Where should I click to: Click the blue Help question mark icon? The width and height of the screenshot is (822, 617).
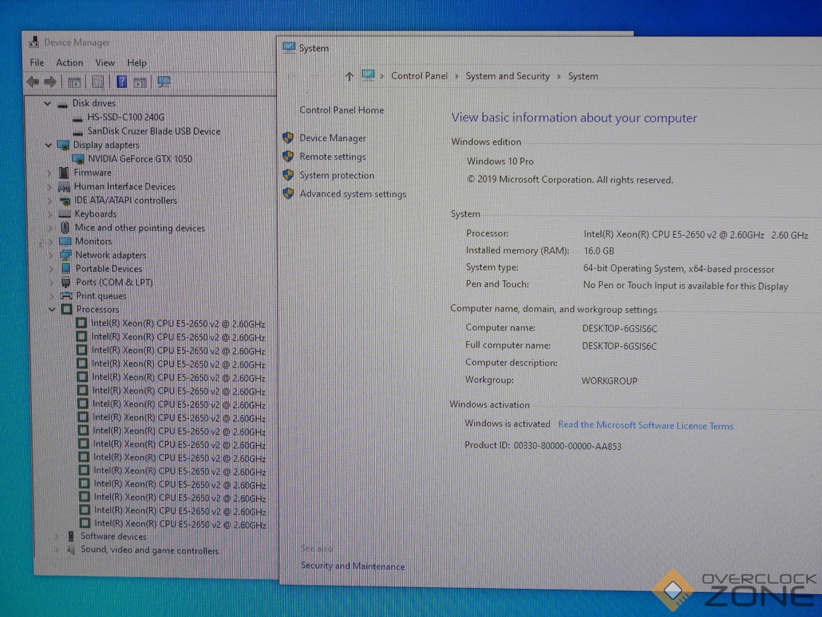(122, 82)
